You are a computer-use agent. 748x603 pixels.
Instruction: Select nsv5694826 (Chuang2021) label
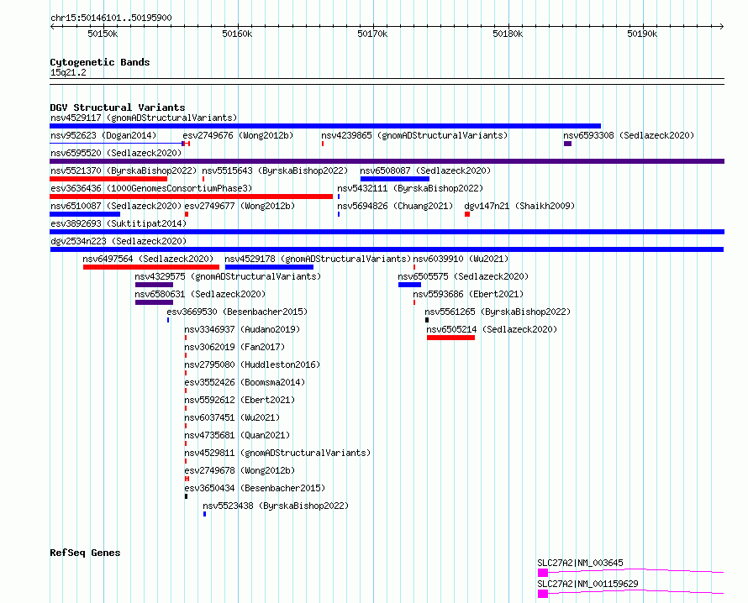(x=395, y=206)
